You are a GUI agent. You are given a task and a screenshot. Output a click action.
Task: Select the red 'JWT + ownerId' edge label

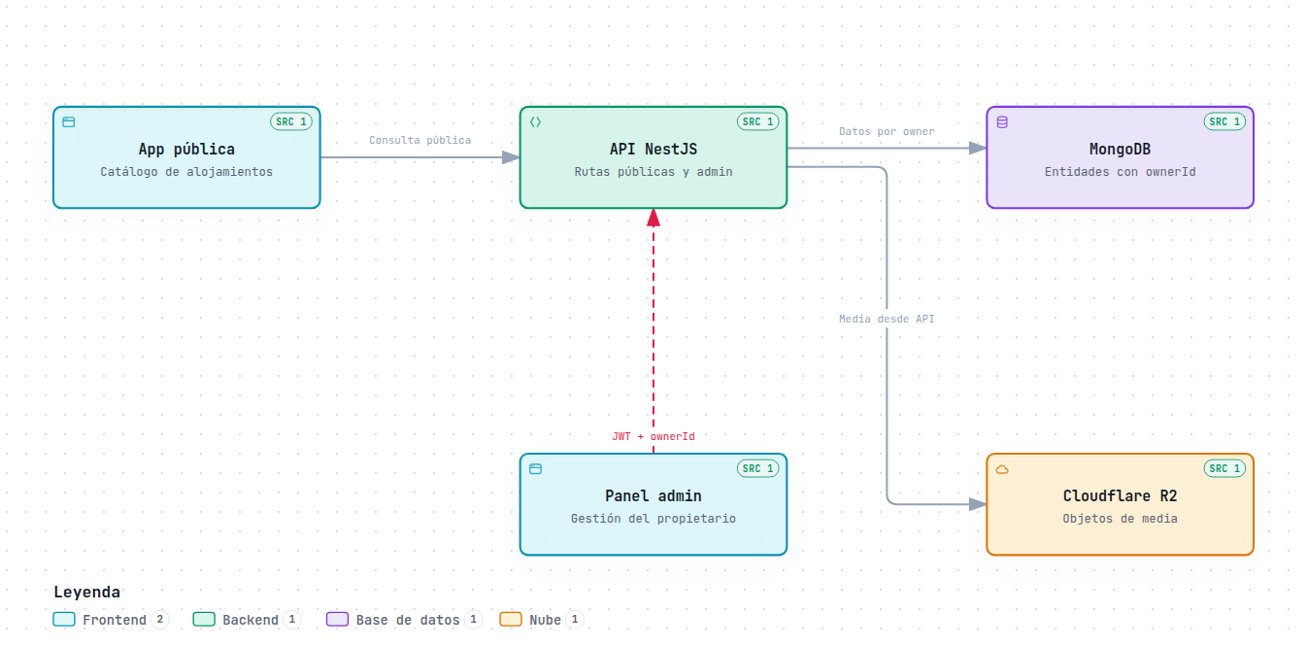(653, 436)
